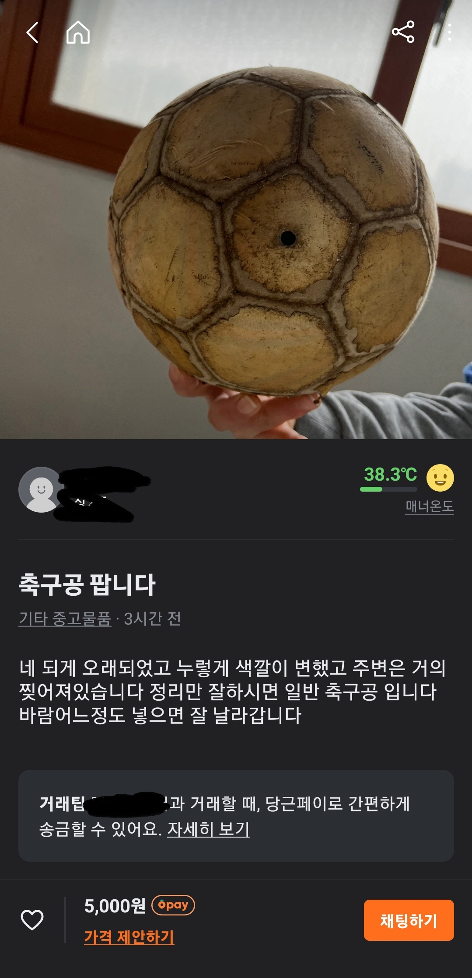The image size is (472, 978).
Task: Tap the green manner temperature bar
Action: tap(388, 489)
